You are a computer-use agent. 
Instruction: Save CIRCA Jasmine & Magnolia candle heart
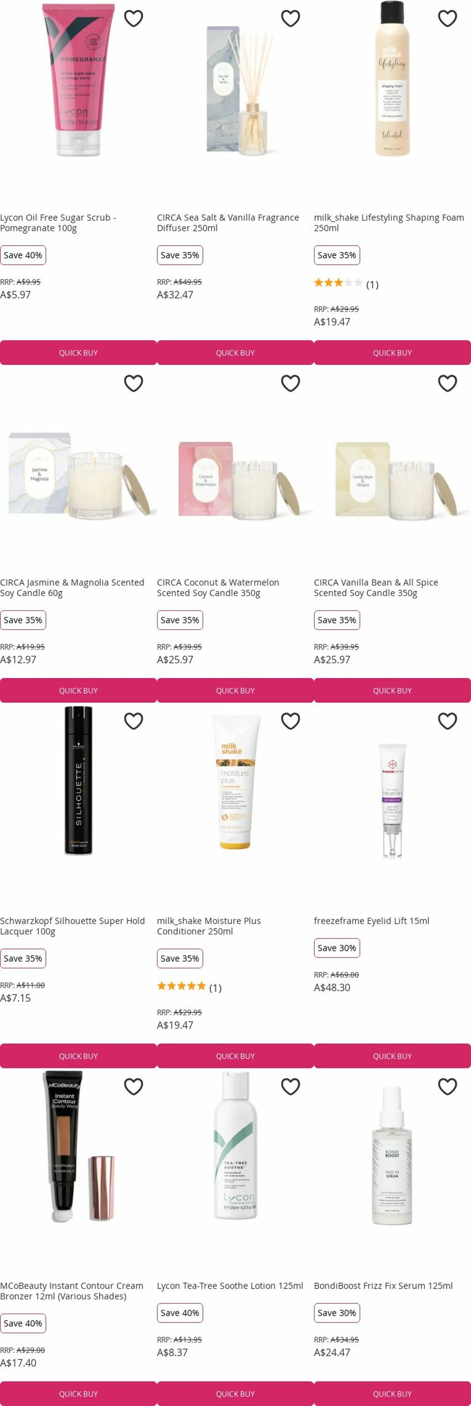coord(133,383)
